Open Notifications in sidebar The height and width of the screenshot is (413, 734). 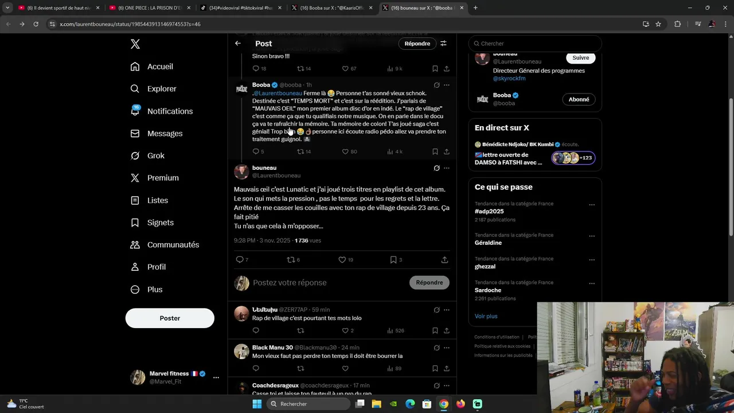[162, 111]
